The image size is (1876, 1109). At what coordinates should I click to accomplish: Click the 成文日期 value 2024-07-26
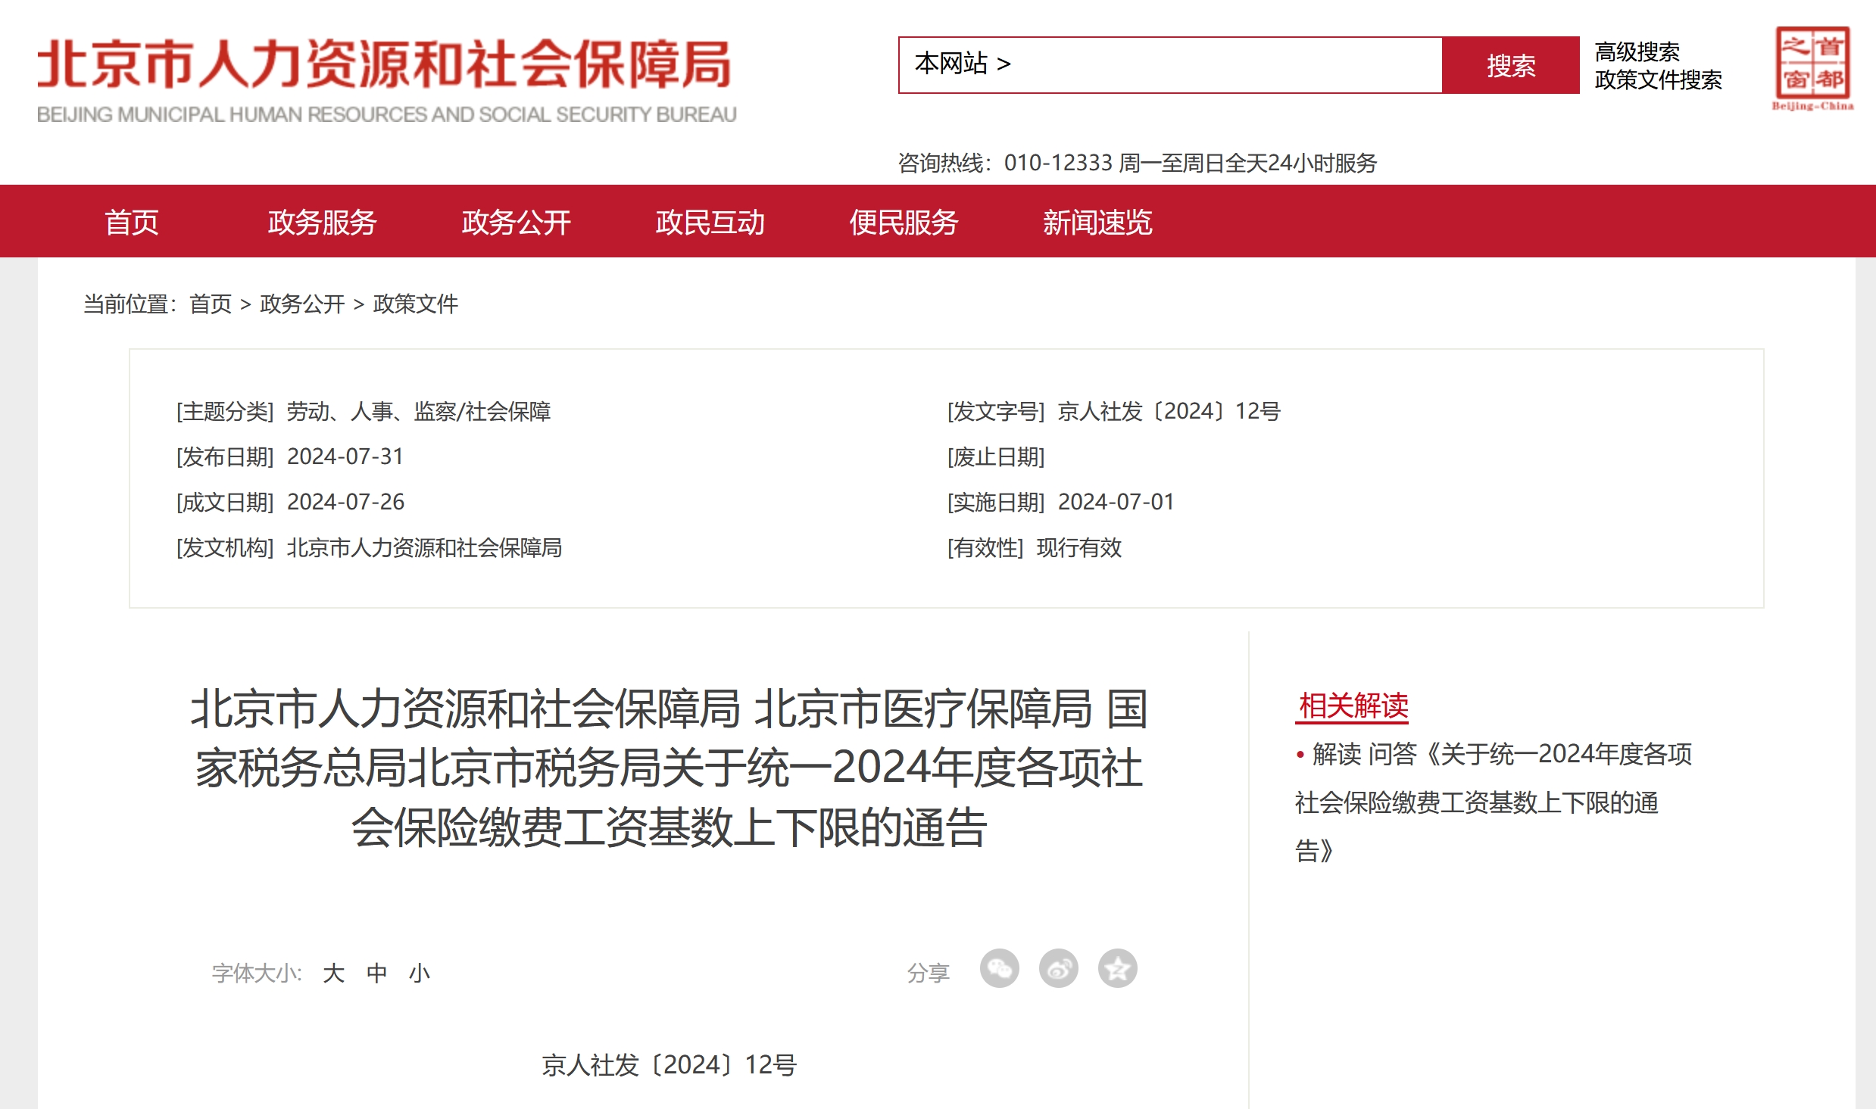click(345, 502)
